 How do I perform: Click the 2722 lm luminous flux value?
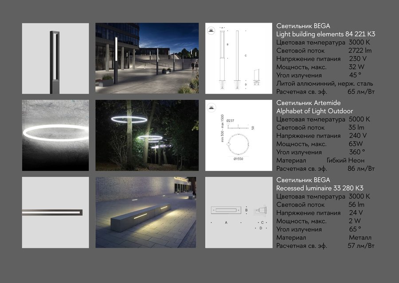tap(360, 51)
